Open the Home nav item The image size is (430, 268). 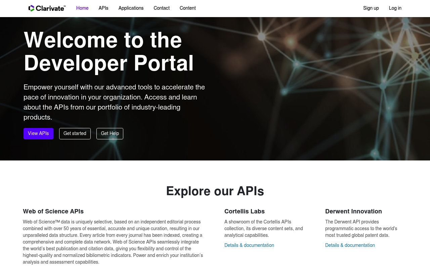pyautogui.click(x=82, y=8)
